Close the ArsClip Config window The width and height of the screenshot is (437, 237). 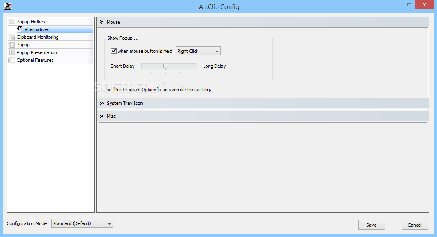click(x=425, y=5)
